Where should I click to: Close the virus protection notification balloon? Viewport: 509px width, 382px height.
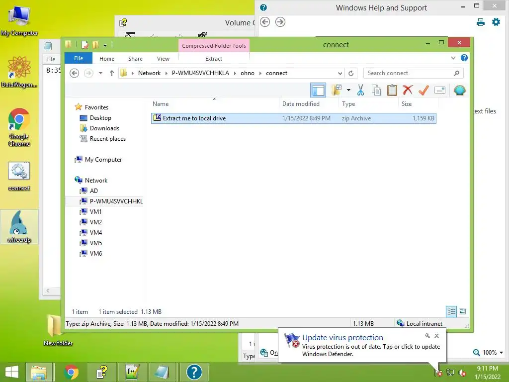point(436,336)
